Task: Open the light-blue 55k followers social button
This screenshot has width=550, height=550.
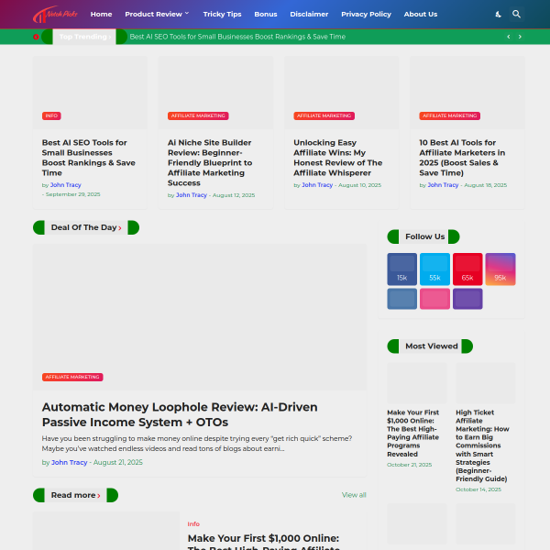Action: [434, 269]
